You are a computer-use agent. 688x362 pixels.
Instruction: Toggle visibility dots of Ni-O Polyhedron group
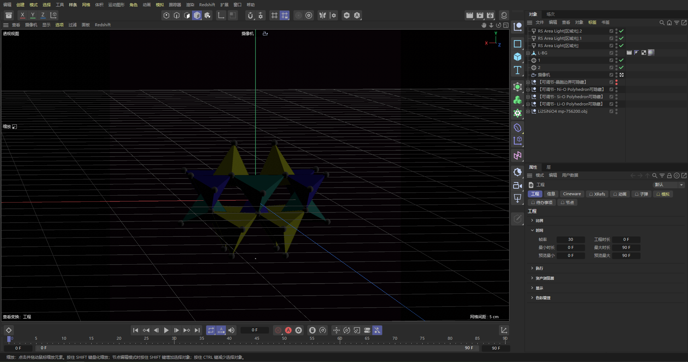click(616, 89)
